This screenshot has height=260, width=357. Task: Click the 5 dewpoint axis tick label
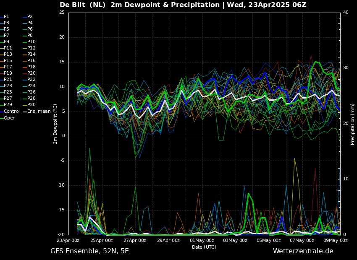(63, 112)
